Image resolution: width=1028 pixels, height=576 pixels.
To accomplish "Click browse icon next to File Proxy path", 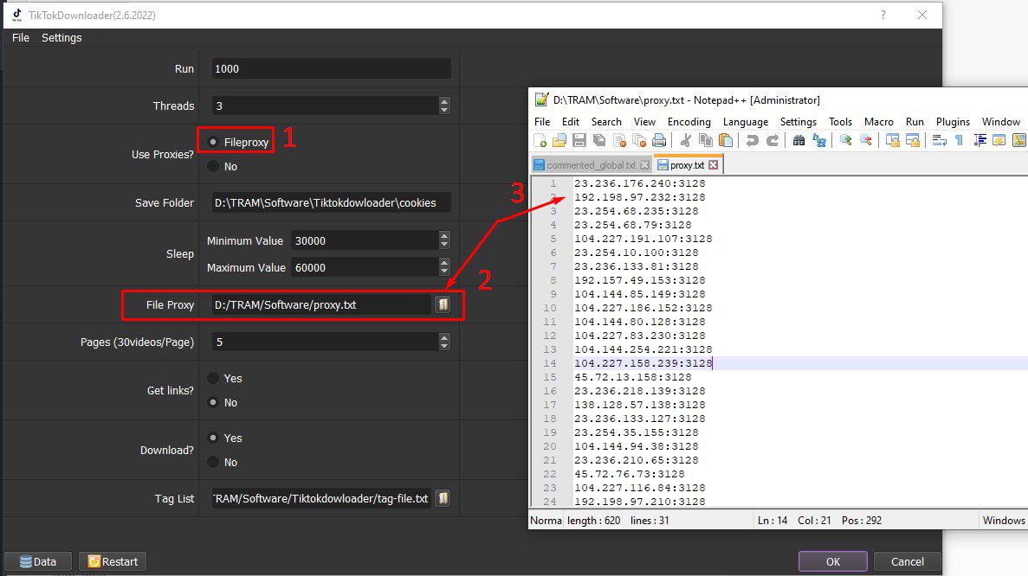I will [x=443, y=304].
